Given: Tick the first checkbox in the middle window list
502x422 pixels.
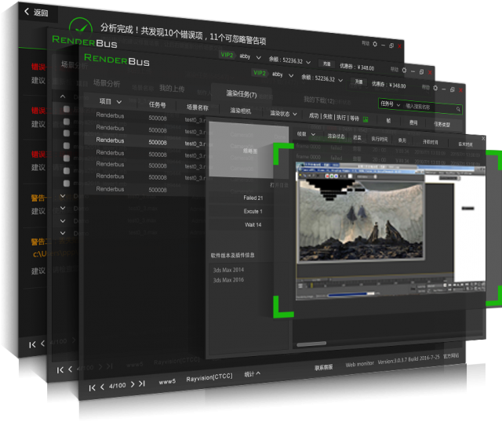Looking at the screenshot, I should click(x=66, y=109).
